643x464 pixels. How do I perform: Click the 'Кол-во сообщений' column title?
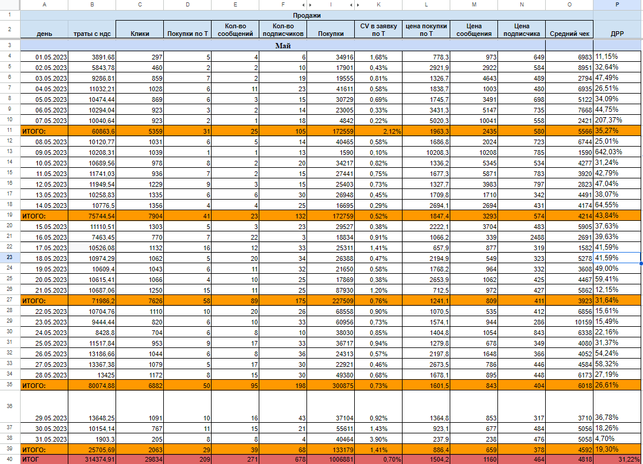coord(235,29)
